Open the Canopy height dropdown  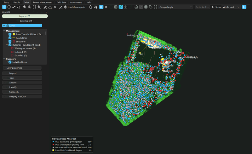point(175,7)
